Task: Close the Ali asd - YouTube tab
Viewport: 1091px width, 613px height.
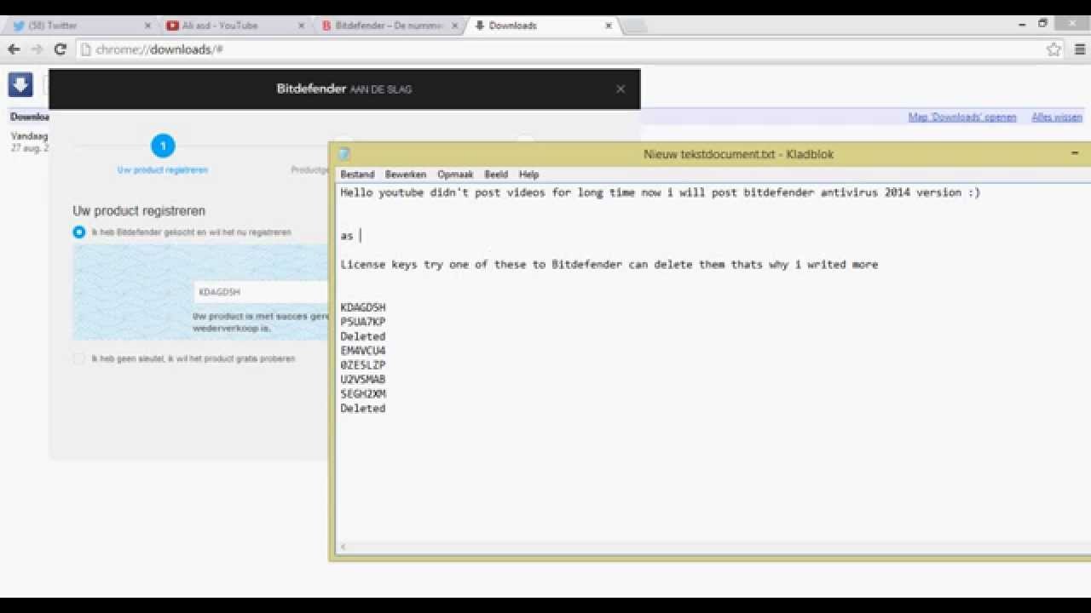Action: click(301, 26)
